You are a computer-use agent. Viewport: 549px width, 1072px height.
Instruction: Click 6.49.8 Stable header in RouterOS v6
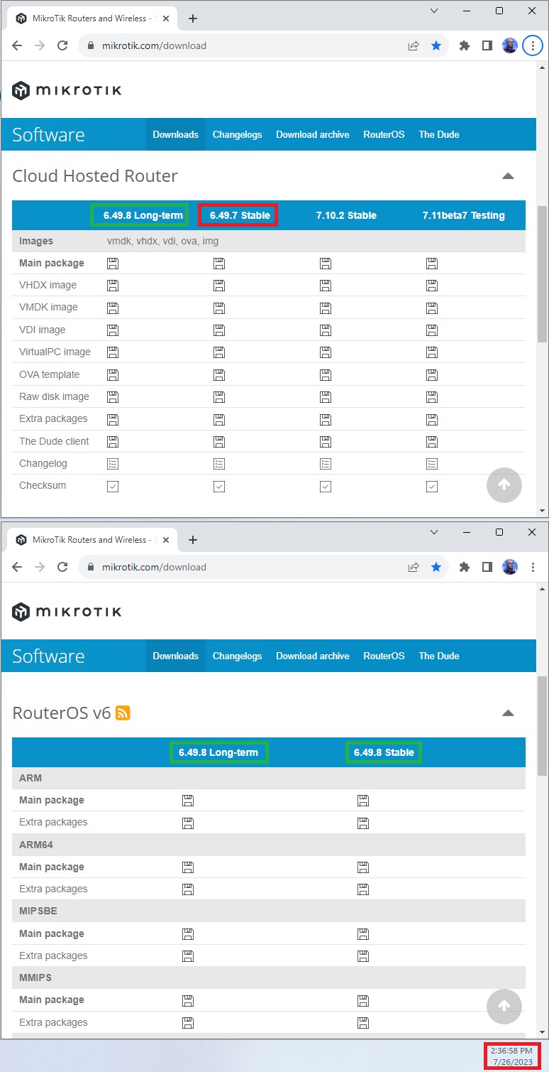(x=384, y=752)
